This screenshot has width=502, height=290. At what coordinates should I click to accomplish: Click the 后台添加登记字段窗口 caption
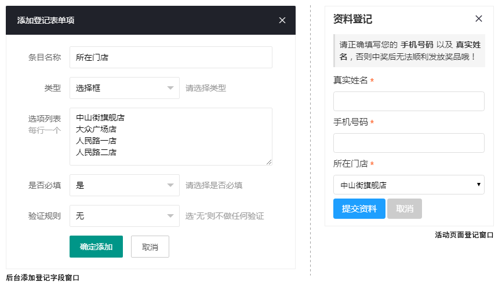point(42,277)
